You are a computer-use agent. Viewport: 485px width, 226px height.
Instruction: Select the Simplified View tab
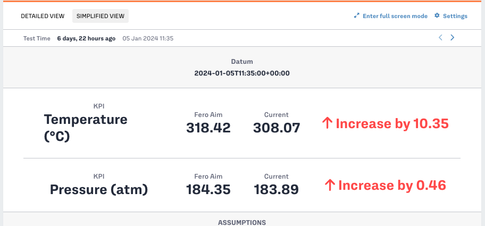click(x=101, y=16)
